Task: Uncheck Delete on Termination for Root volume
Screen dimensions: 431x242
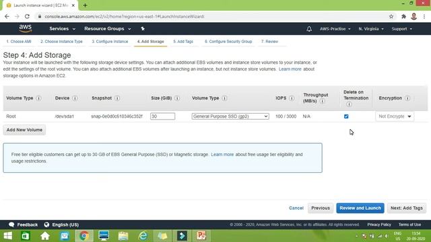Action: coord(346,116)
